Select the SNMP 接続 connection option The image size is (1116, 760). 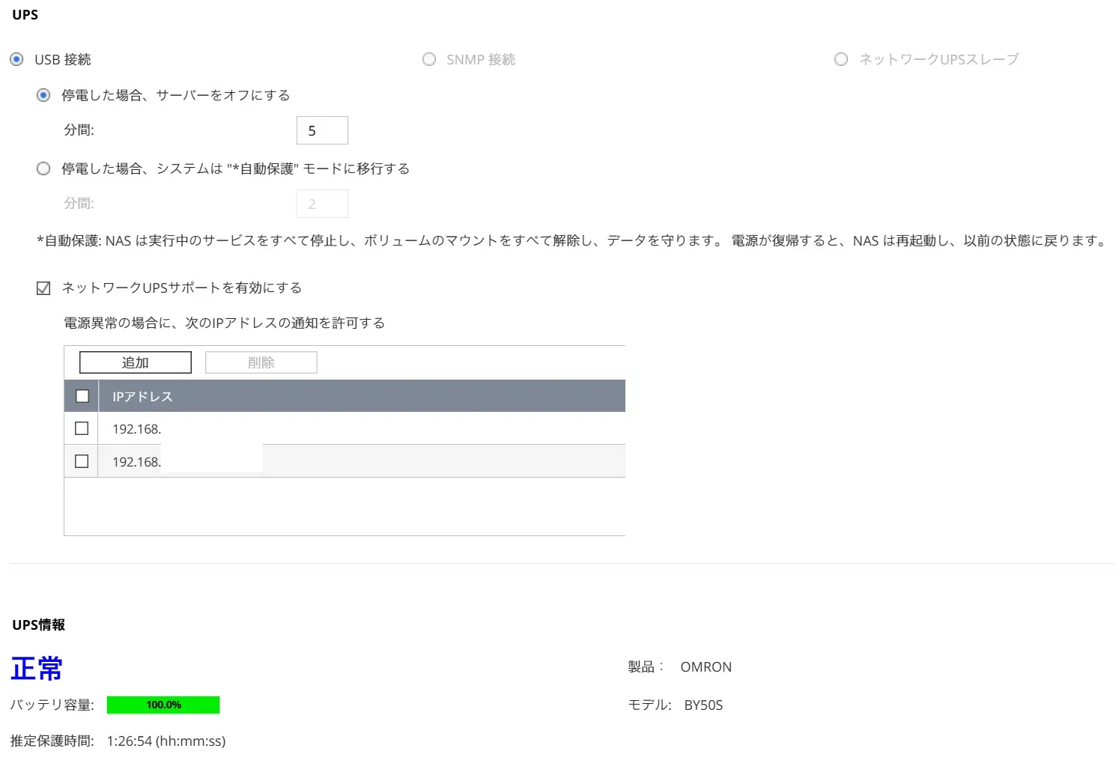pyautogui.click(x=429, y=59)
